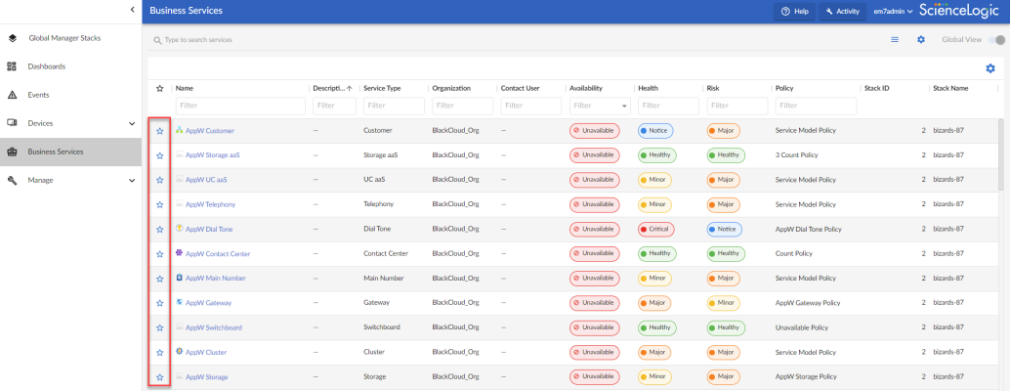This screenshot has width=1010, height=391.
Task: Favorite the AppW Telephony service
Action: pyautogui.click(x=160, y=205)
